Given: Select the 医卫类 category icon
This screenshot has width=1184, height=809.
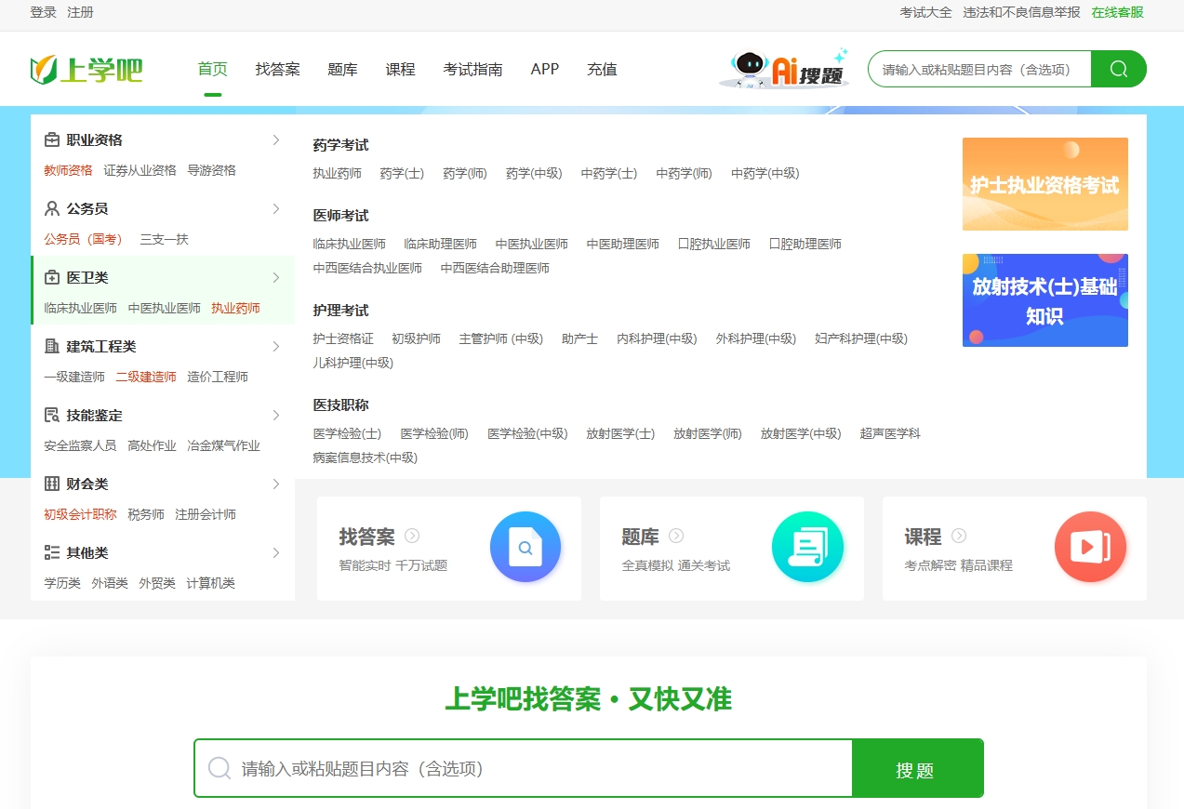Looking at the screenshot, I should pos(52,277).
